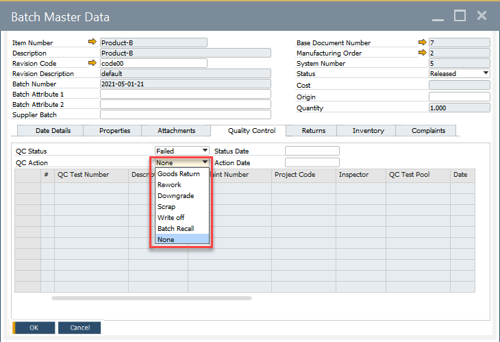This screenshot has width=500, height=342.
Task: Choose Batch Recall option
Action: click(176, 228)
